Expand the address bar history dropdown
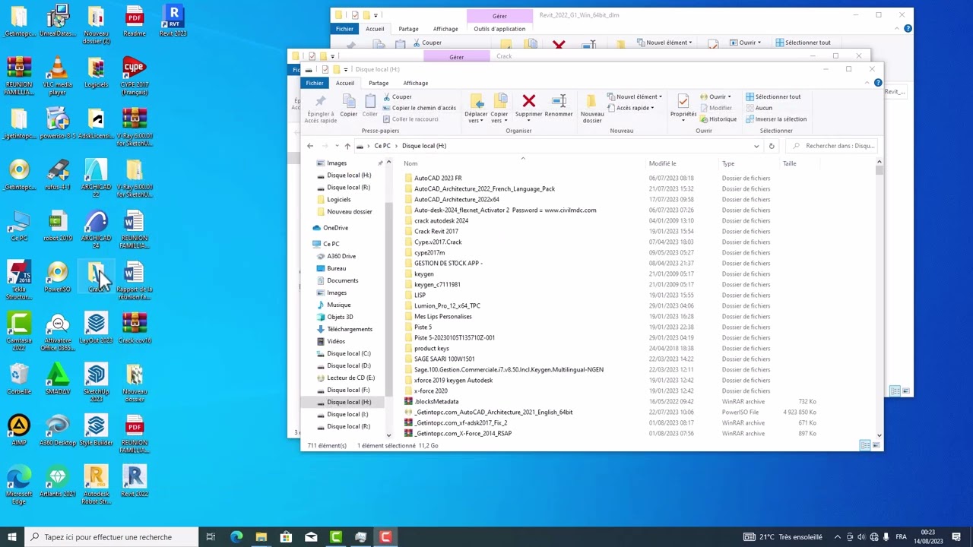The image size is (973, 547). (x=756, y=146)
